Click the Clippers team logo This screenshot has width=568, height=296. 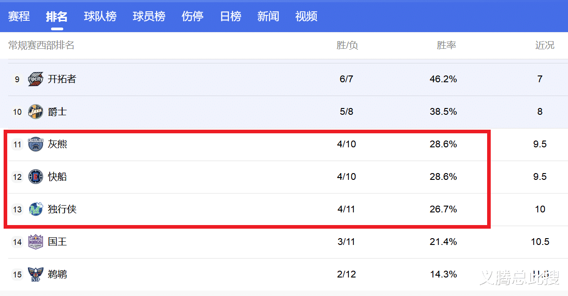pyautogui.click(x=35, y=176)
